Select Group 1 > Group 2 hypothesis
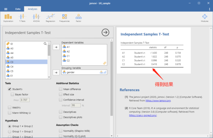The height and width of the screenshot is (138, 213). (10, 132)
